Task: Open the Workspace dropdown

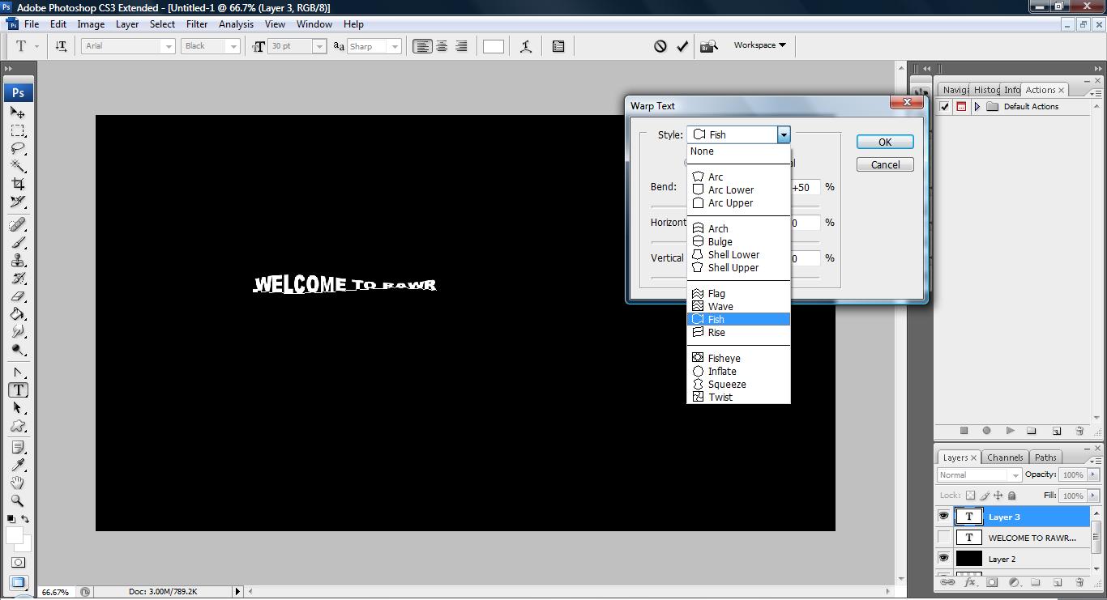Action: point(759,45)
